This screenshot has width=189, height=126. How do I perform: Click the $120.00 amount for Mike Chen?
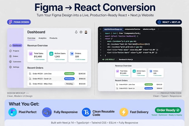tap(82, 84)
